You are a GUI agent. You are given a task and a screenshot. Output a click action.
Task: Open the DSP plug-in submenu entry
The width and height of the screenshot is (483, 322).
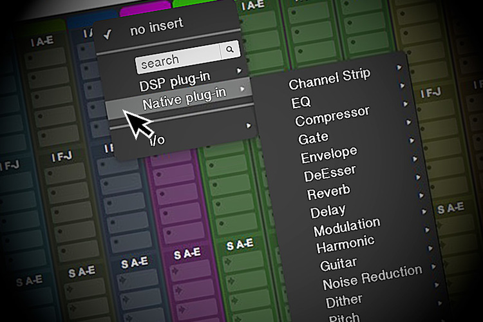coord(175,82)
